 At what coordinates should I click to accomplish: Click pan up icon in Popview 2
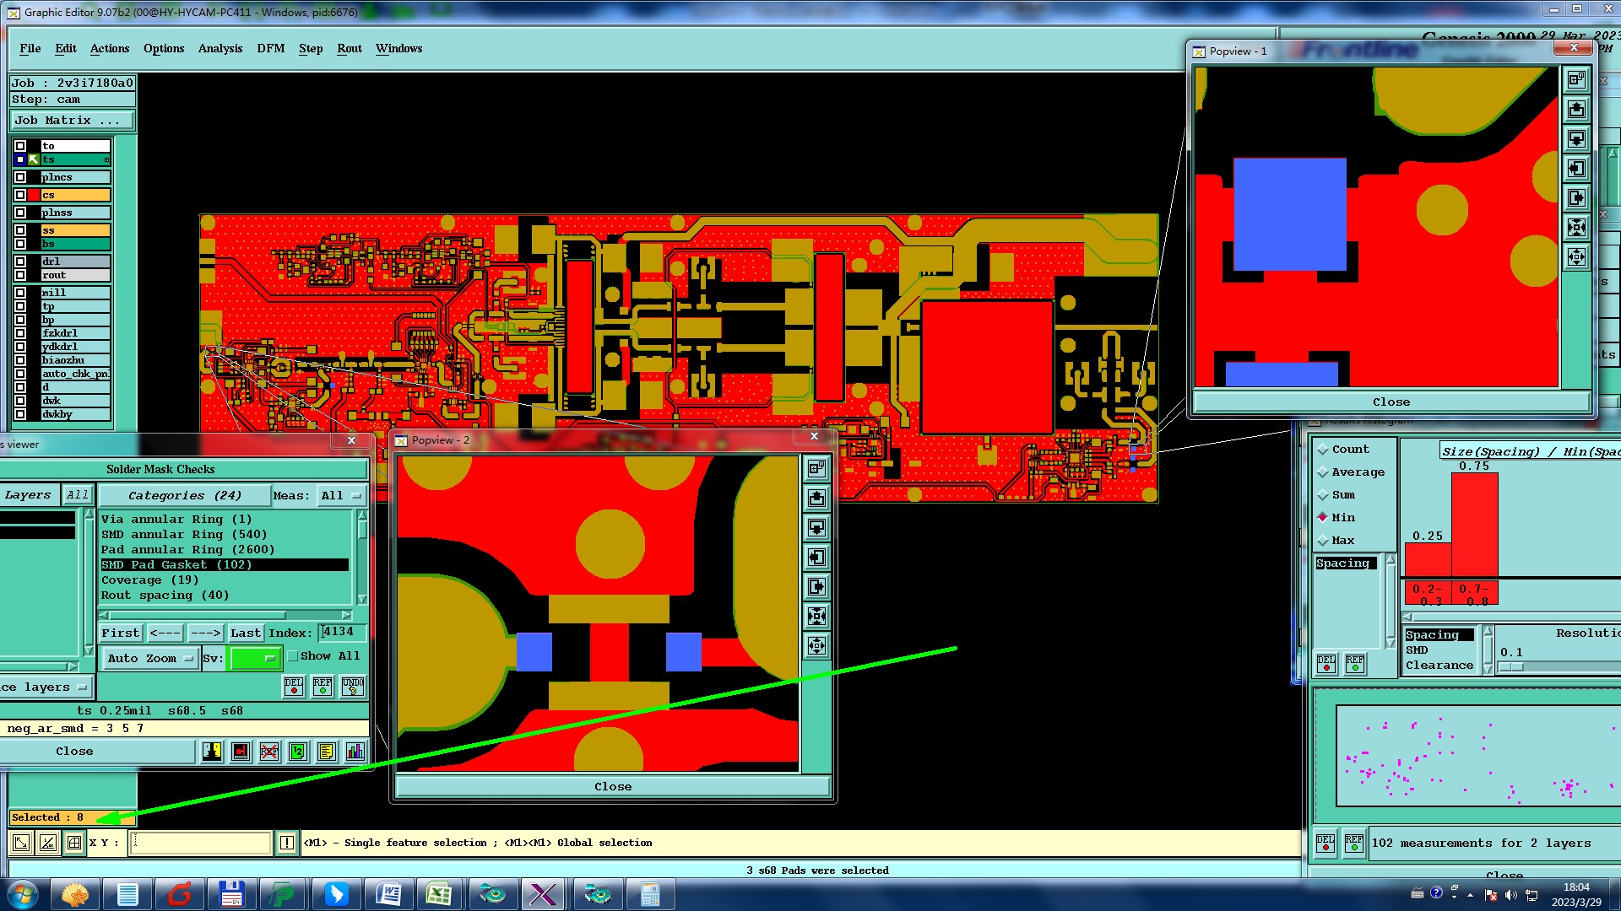pyautogui.click(x=816, y=498)
